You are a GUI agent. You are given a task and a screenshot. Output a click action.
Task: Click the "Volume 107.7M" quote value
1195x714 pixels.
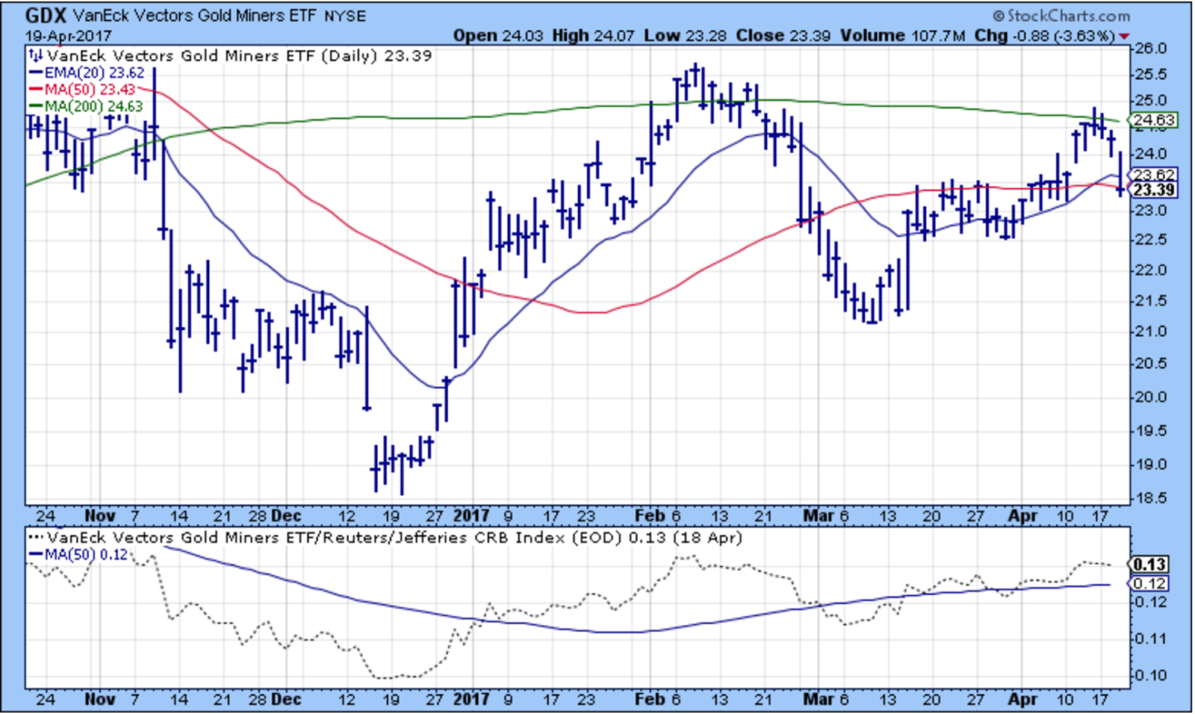pos(903,36)
